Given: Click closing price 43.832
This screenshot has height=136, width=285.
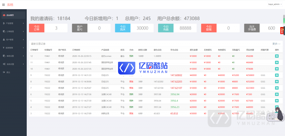Looking at the screenshot, I should pos(174,113).
